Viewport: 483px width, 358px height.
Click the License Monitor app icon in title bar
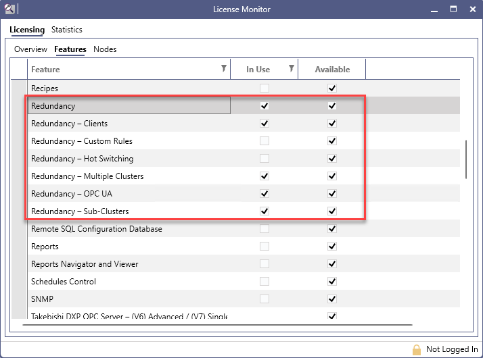click(9, 9)
